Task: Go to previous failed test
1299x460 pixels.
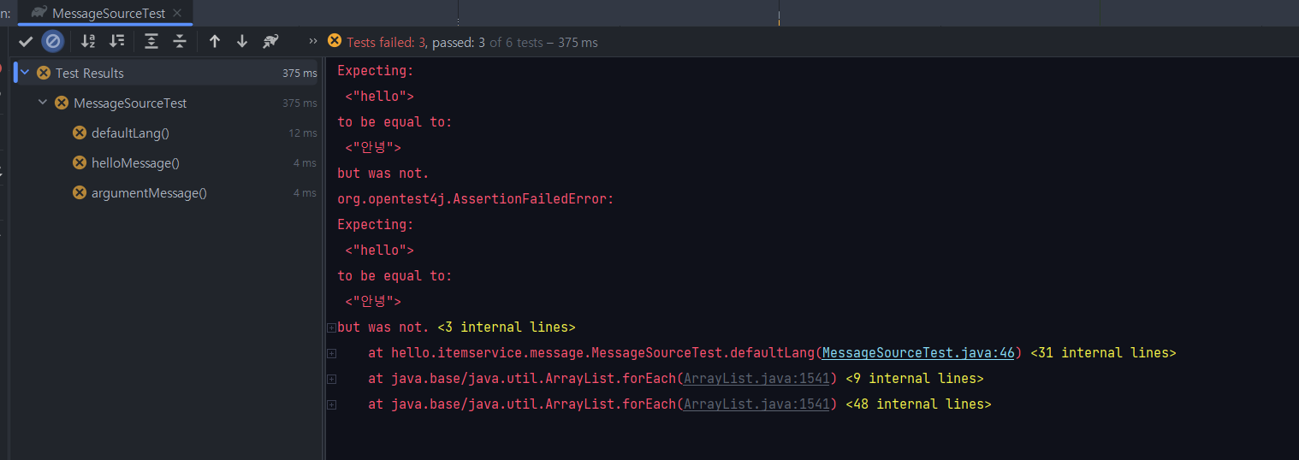Action: [x=215, y=41]
